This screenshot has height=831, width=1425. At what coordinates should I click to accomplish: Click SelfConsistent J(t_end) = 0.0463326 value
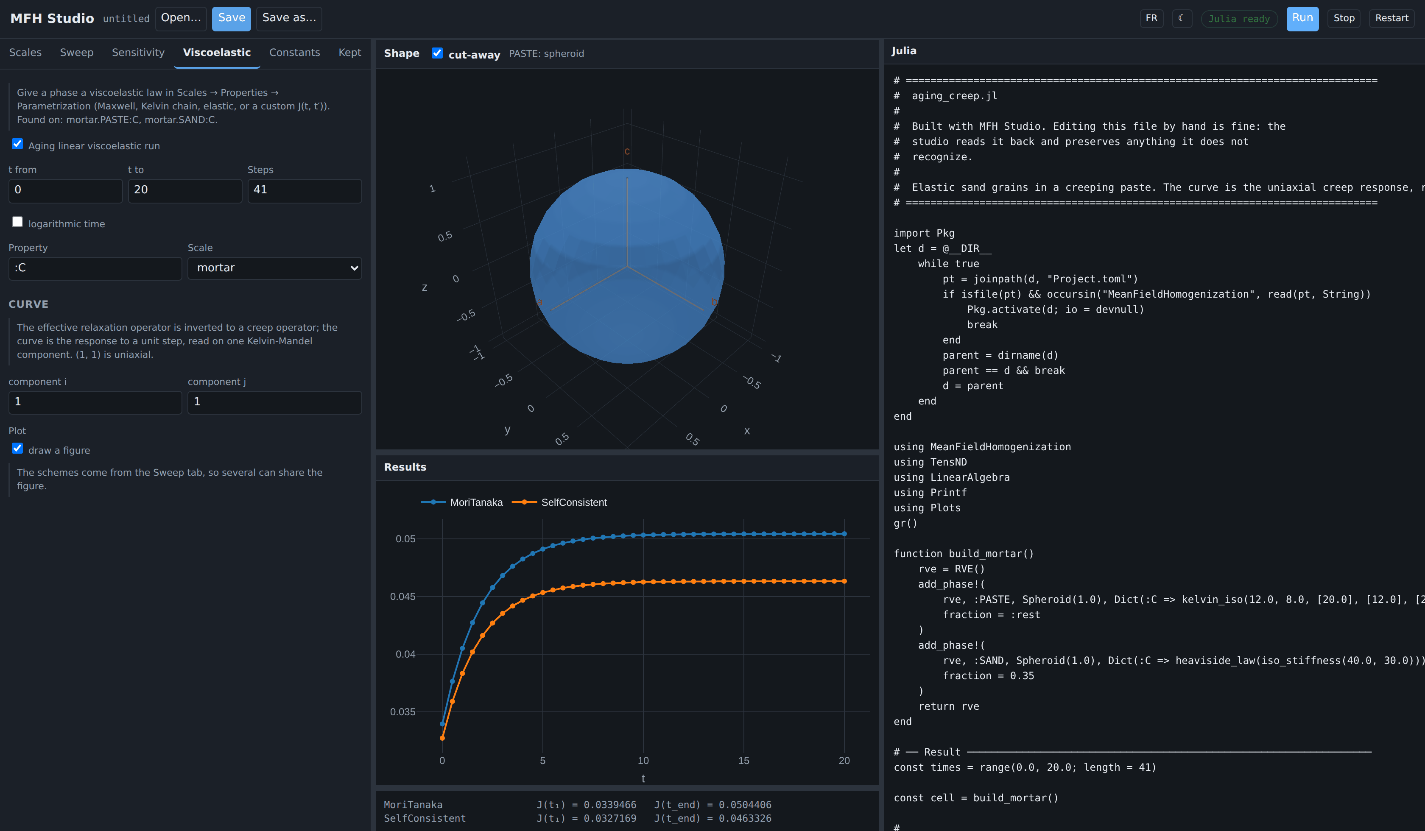point(712,818)
